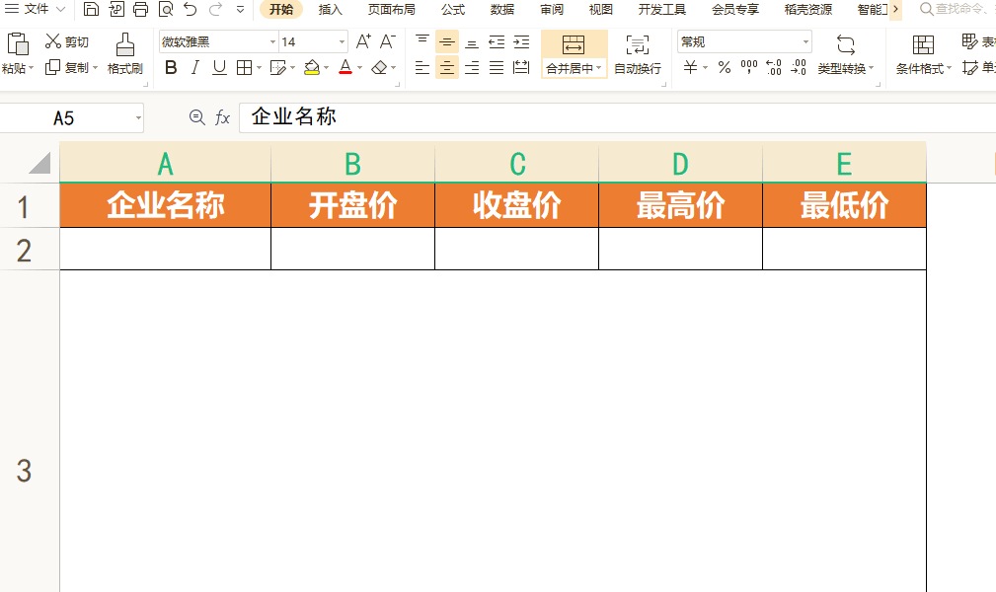The height and width of the screenshot is (592, 996).
Task: Decrease font size with A- icon
Action: point(388,41)
